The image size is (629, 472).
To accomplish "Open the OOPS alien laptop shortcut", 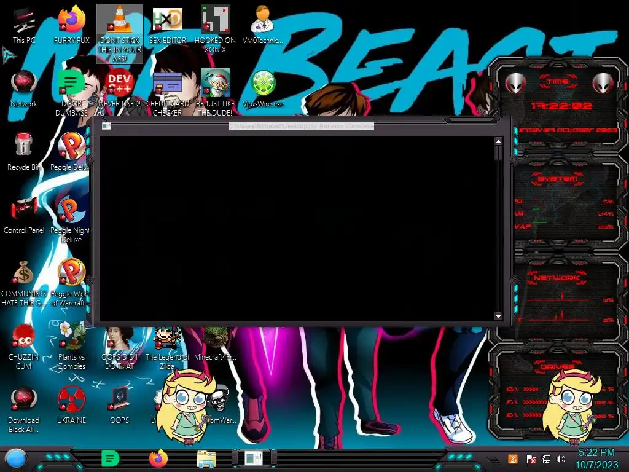I will coord(120,406).
